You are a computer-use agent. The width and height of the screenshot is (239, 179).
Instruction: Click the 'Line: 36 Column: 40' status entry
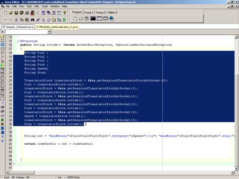tap(17, 177)
